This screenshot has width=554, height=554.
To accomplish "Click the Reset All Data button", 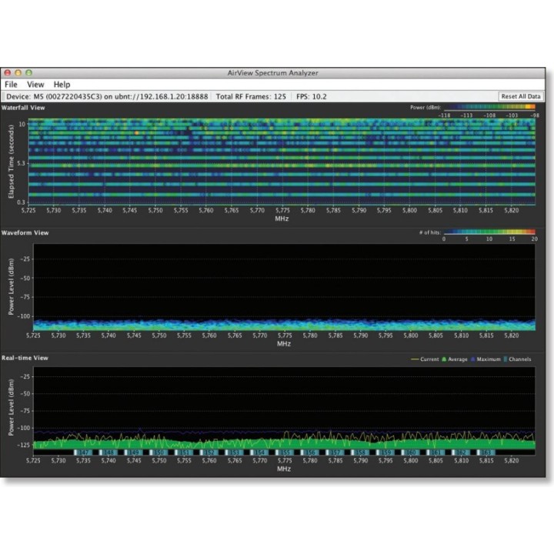I will pyautogui.click(x=521, y=96).
